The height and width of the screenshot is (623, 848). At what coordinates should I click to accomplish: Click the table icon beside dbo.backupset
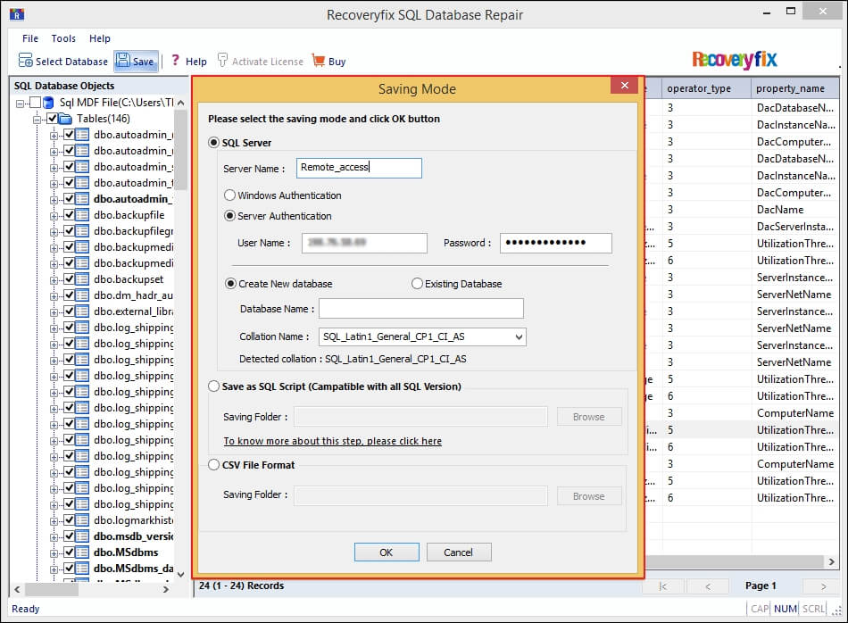[82, 279]
